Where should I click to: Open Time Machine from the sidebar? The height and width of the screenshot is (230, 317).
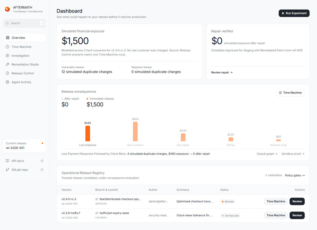click(24, 47)
